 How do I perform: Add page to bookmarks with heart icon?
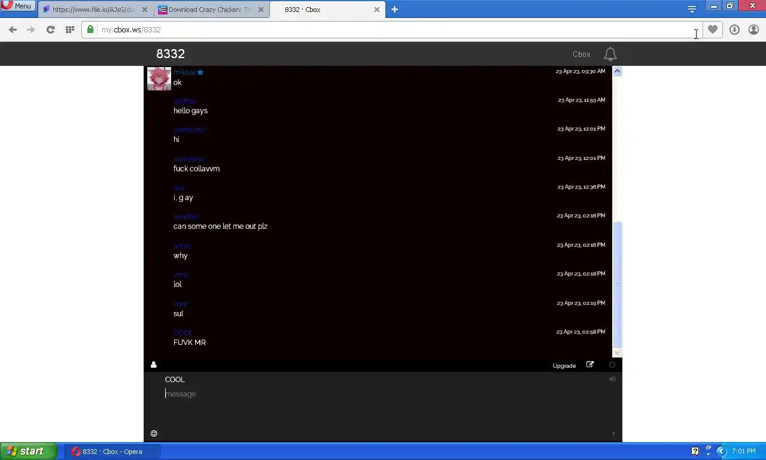pyautogui.click(x=712, y=29)
